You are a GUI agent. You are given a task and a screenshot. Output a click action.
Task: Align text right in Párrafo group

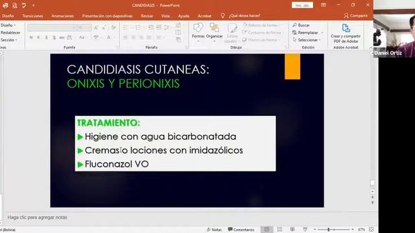click(141, 38)
